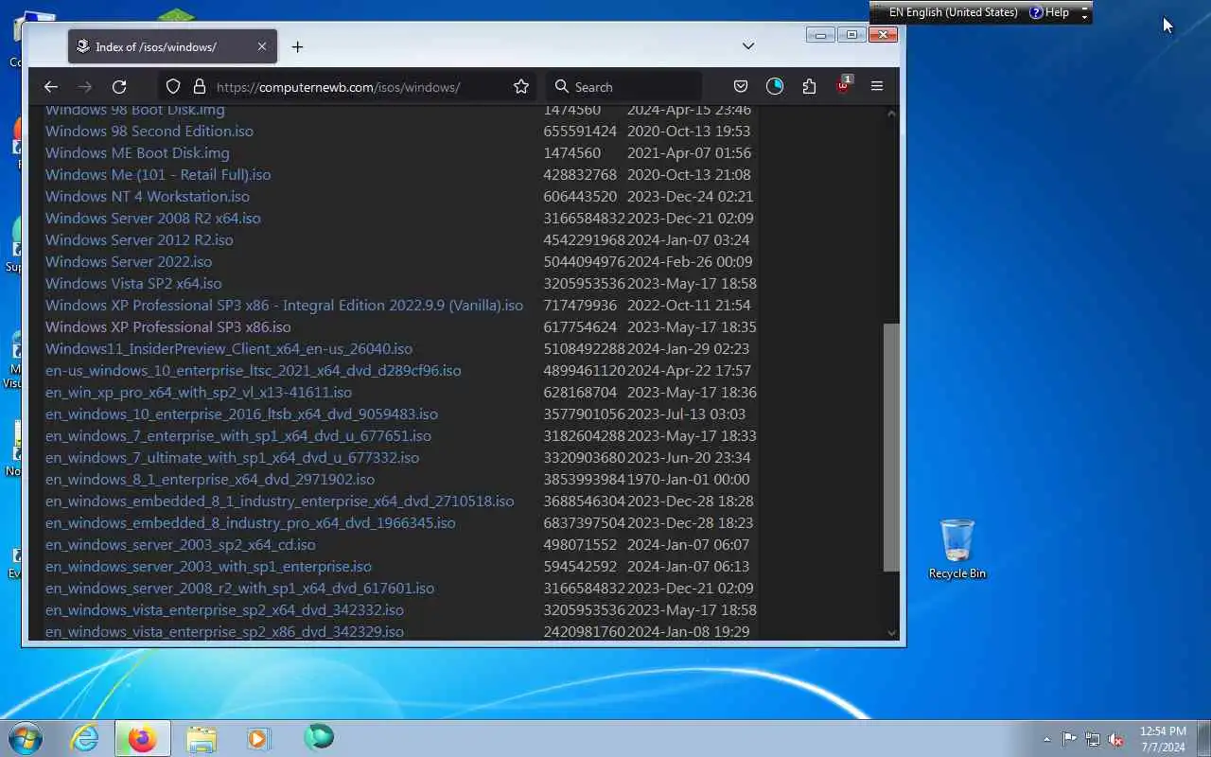
Task: Open Recycle Bin desktop icon
Action: click(957, 549)
